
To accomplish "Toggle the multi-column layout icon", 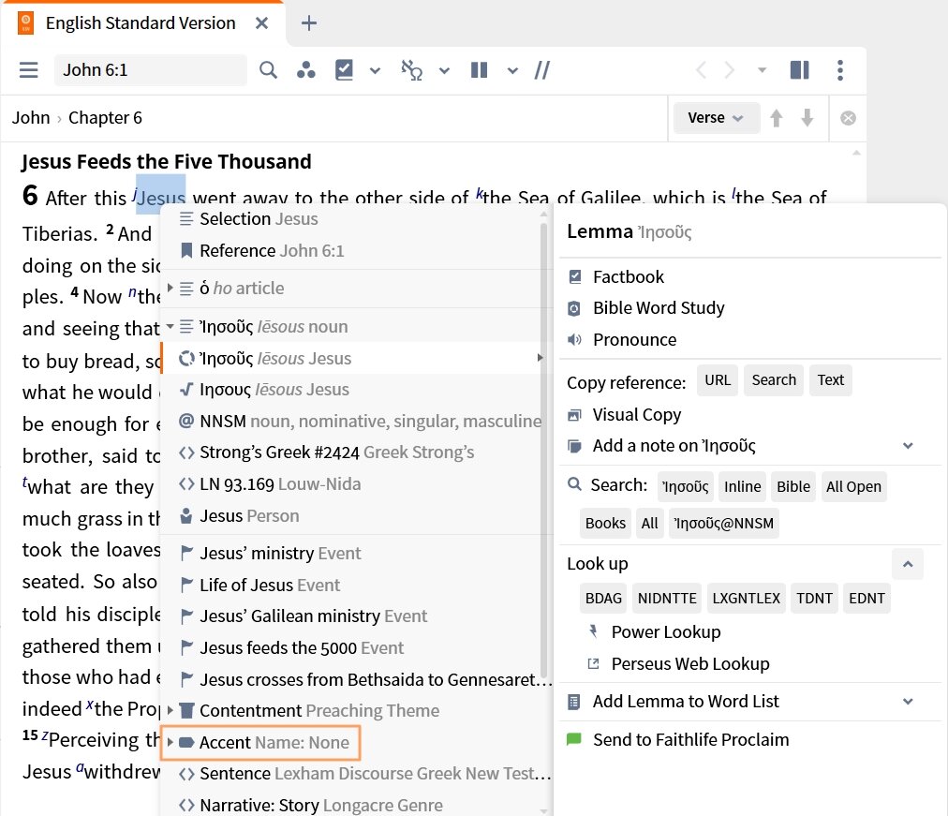I will pos(479,70).
